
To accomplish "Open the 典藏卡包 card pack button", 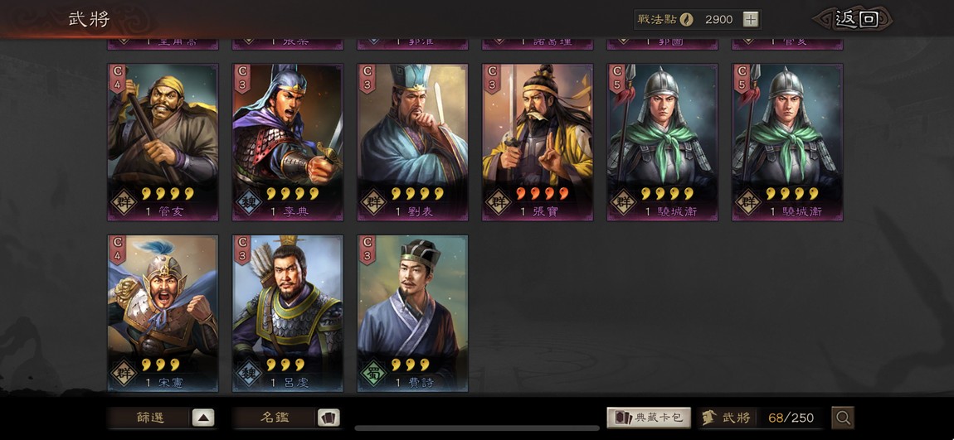I will coord(649,418).
